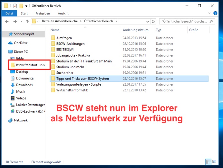Click new folder icon in quick access toolbar
Screen dimensions: 223x168
[21, 6]
